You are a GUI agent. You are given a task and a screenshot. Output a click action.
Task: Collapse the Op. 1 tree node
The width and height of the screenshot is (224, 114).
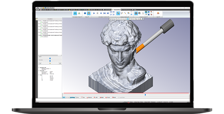pos(39,21)
